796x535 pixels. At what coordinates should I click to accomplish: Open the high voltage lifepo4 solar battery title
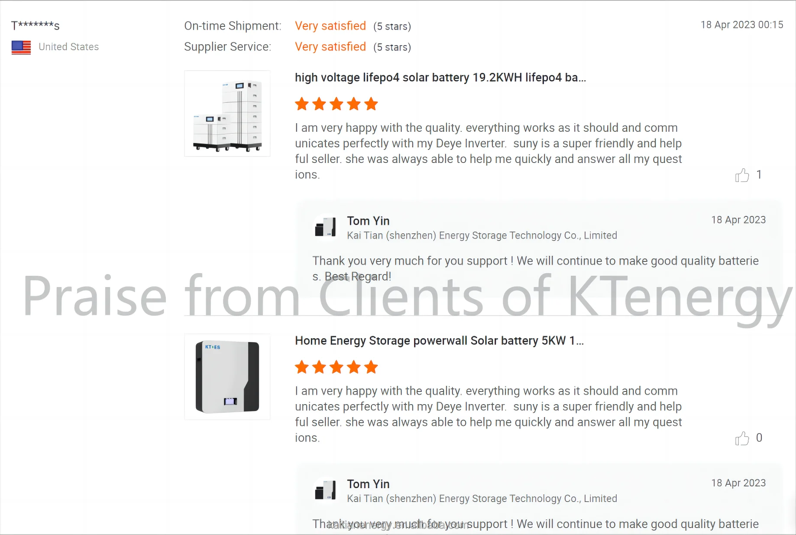[440, 78]
